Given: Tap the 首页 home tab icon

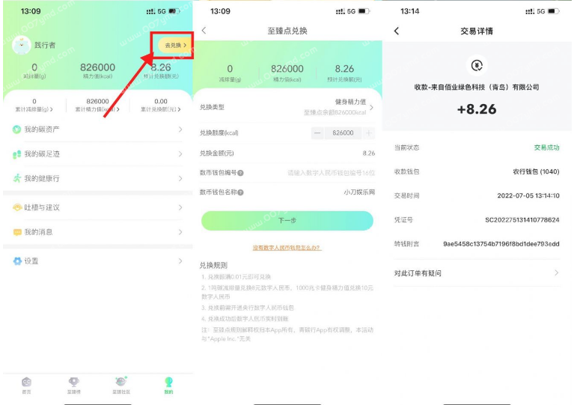Looking at the screenshot, I should [x=27, y=383].
